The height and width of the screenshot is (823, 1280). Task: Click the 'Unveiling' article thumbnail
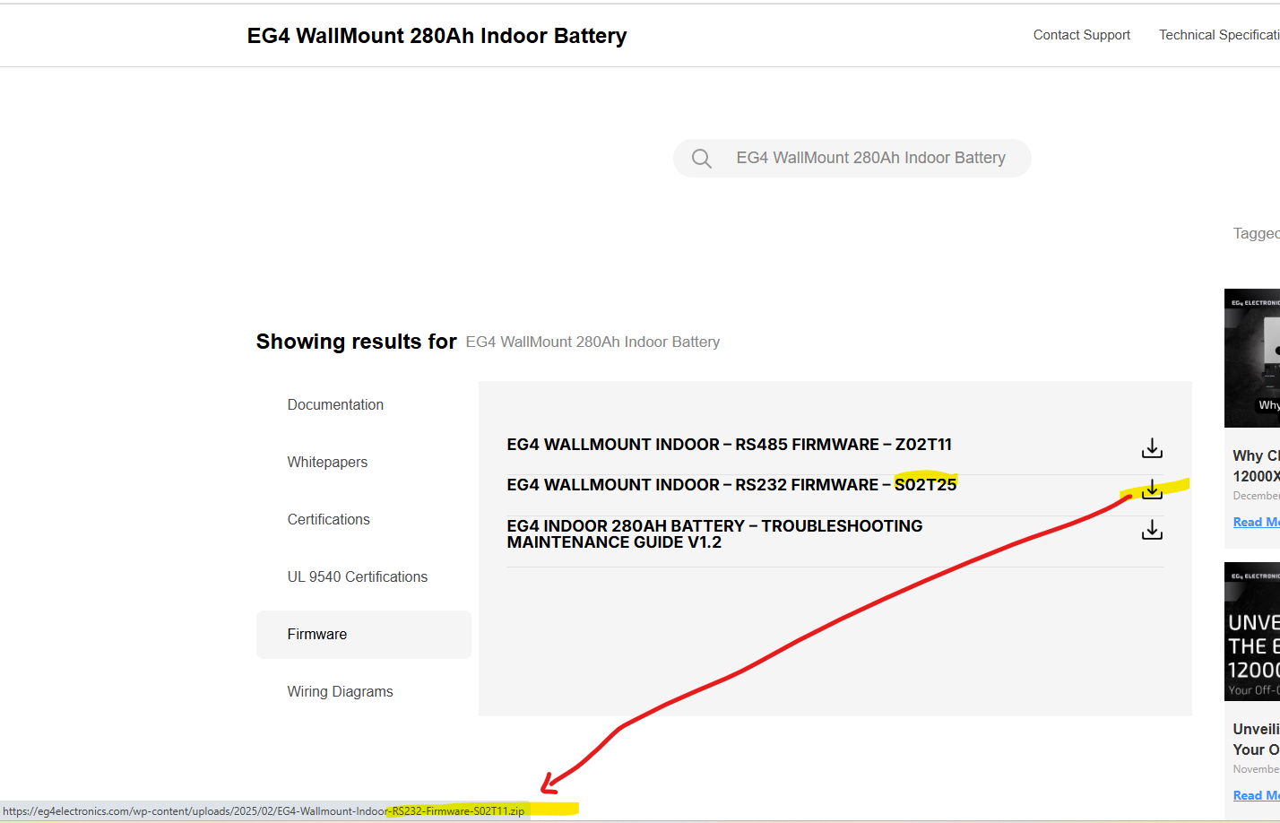pos(1252,631)
